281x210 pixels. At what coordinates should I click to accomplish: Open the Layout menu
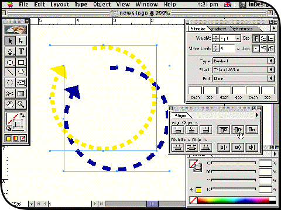click(60, 4)
